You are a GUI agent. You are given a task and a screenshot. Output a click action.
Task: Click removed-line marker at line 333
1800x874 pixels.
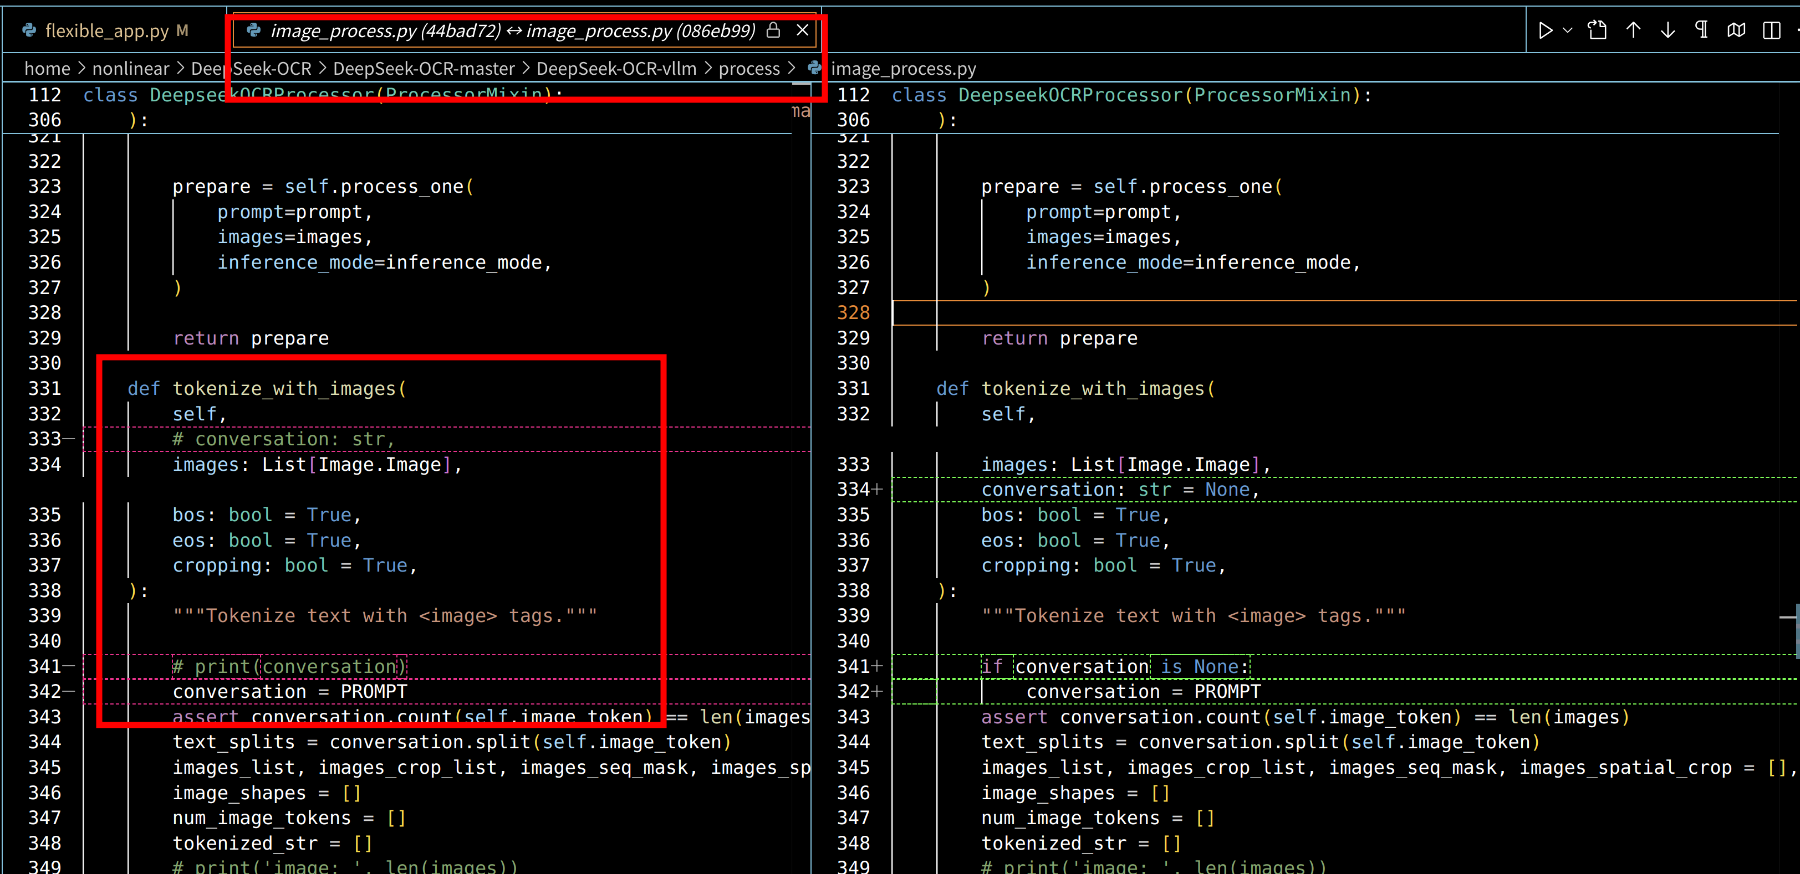pyautogui.click(x=69, y=439)
